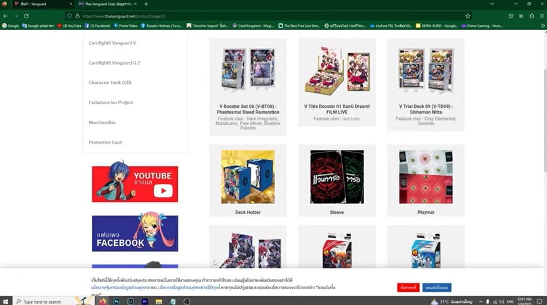Go back using the browser back arrow
This screenshot has width=547, height=305.
click(x=6, y=16)
